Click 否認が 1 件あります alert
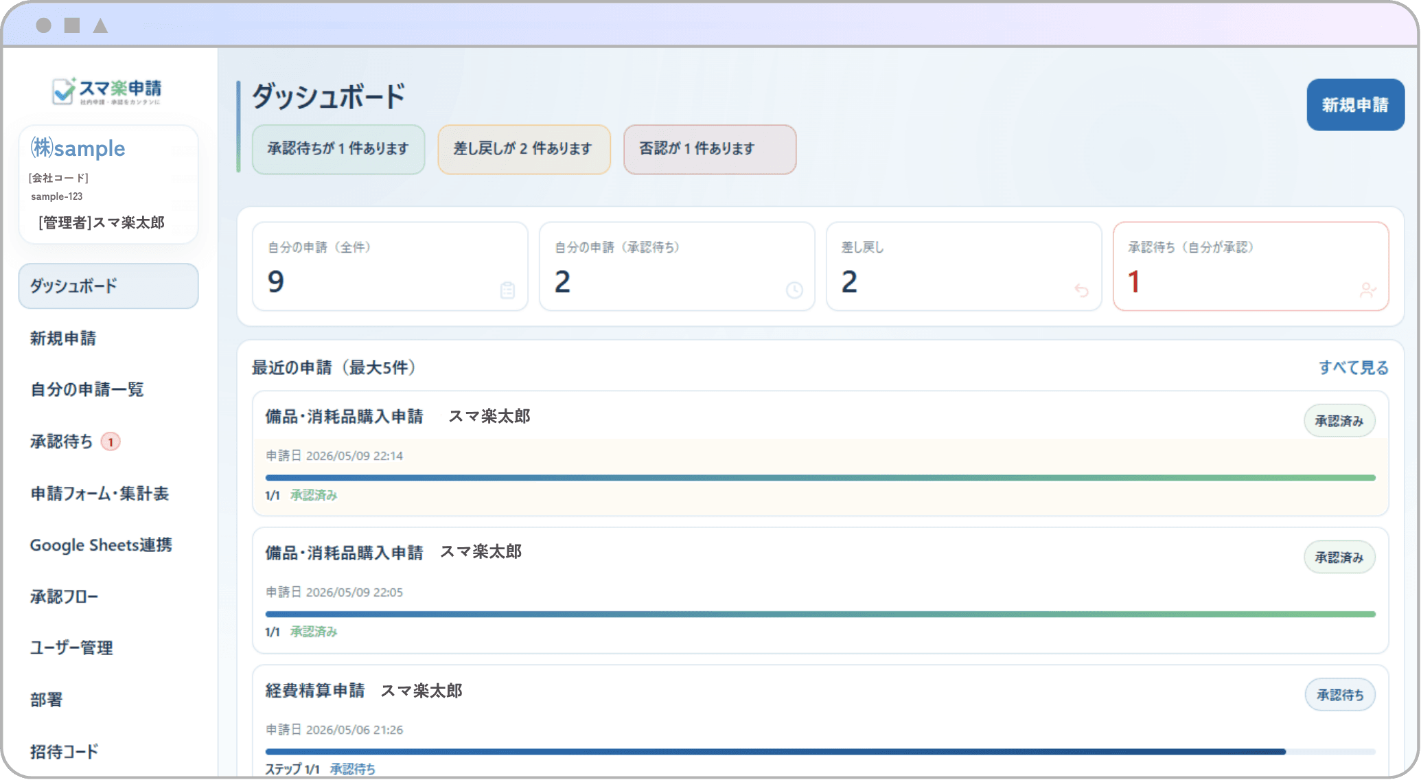The width and height of the screenshot is (1421, 780). point(710,149)
